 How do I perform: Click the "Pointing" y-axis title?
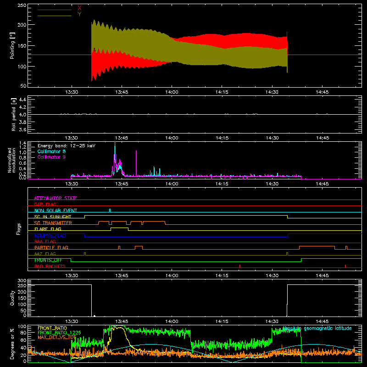12,45
